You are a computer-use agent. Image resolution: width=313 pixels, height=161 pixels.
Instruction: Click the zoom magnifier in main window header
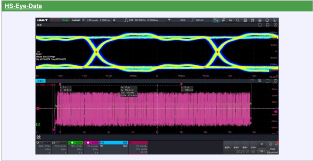click(260, 80)
